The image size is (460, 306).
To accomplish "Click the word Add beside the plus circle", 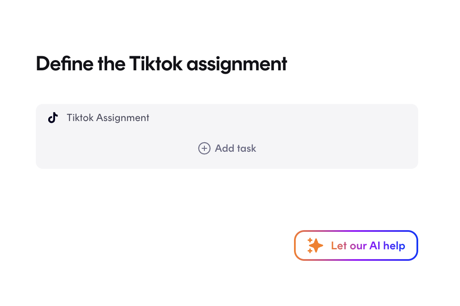I will click(224, 148).
